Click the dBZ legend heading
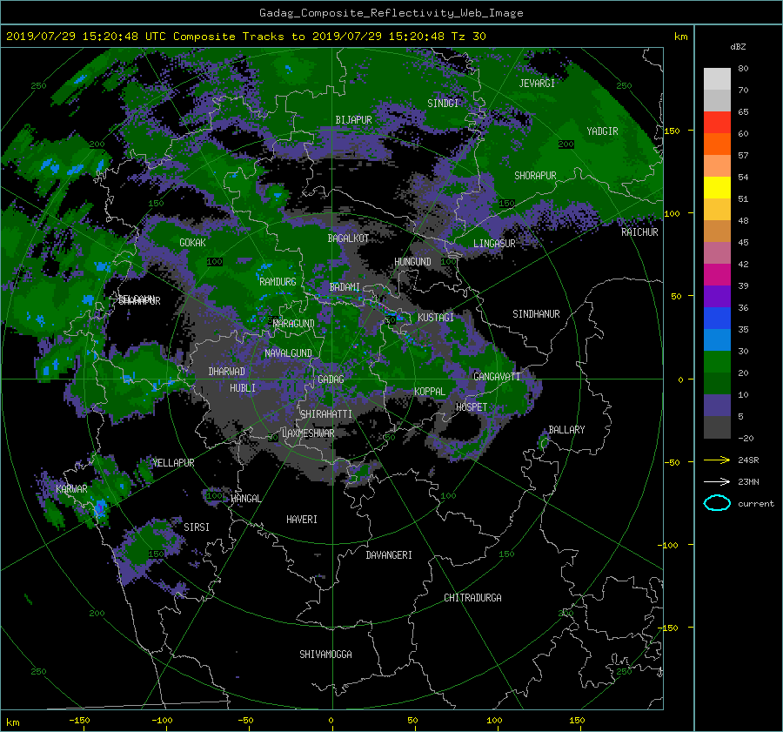 click(738, 46)
